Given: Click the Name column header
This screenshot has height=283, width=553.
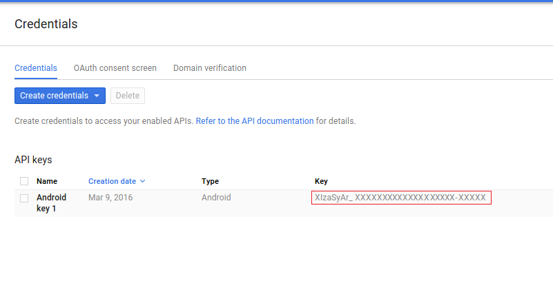Looking at the screenshot, I should pos(47,181).
